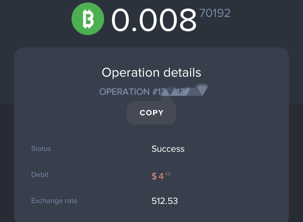Click the Operation details heading
Viewport: 303px width, 222px height.
[x=151, y=73]
